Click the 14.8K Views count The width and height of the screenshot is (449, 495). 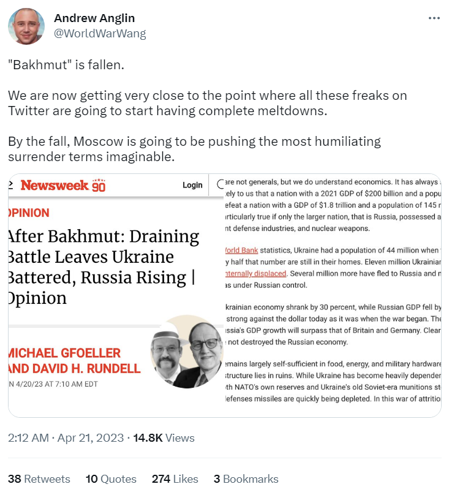(x=164, y=438)
